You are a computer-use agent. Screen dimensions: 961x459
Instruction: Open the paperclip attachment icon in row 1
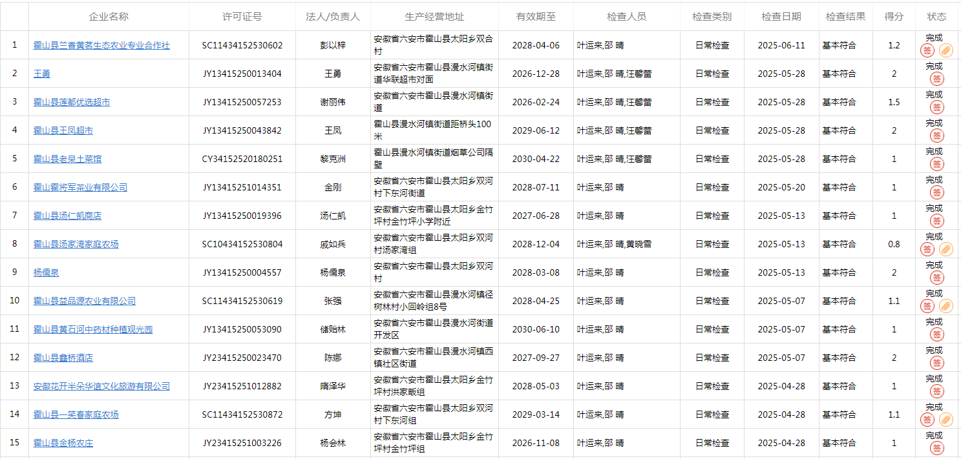pos(945,50)
